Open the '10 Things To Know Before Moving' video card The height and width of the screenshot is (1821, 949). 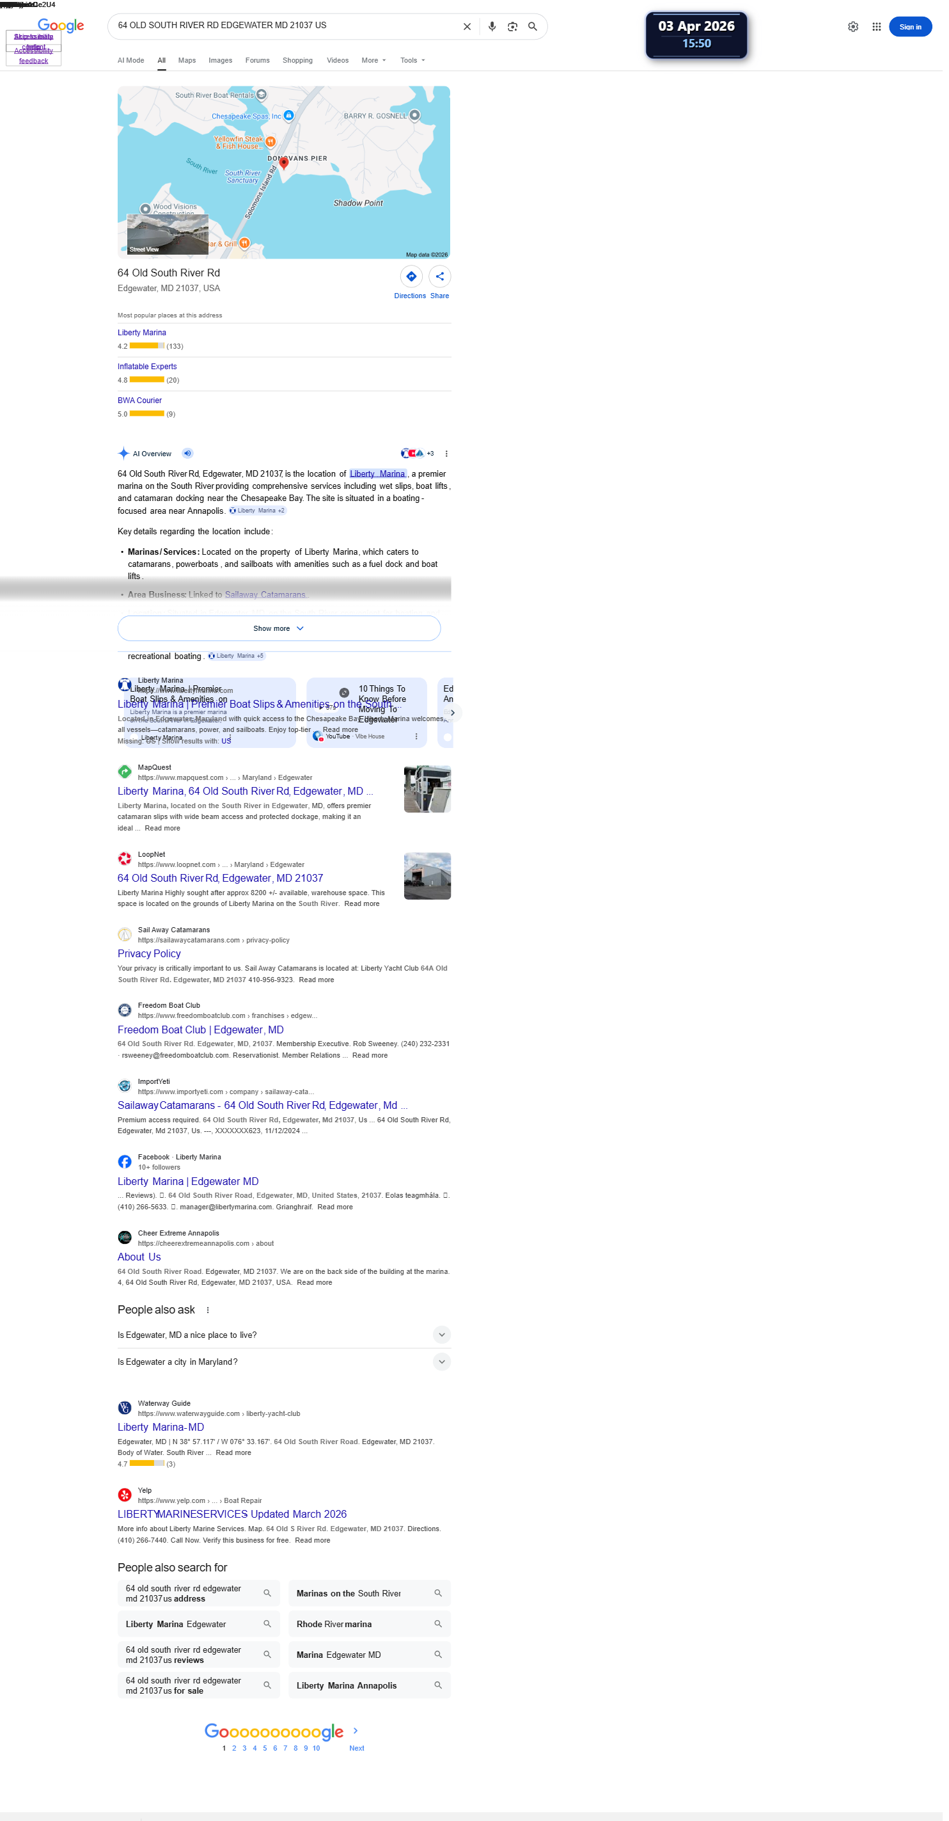(x=366, y=713)
